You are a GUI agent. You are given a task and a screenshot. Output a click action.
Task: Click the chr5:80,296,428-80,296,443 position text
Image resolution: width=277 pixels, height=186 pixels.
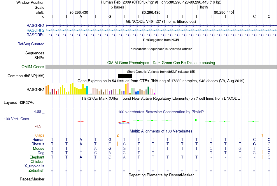[191, 2]
